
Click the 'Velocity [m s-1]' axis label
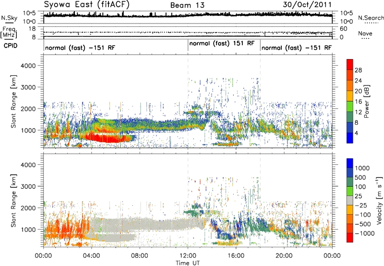tap(379, 200)
